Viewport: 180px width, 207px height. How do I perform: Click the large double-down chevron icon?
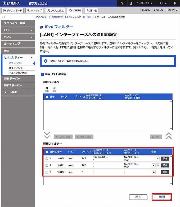coord(47,135)
